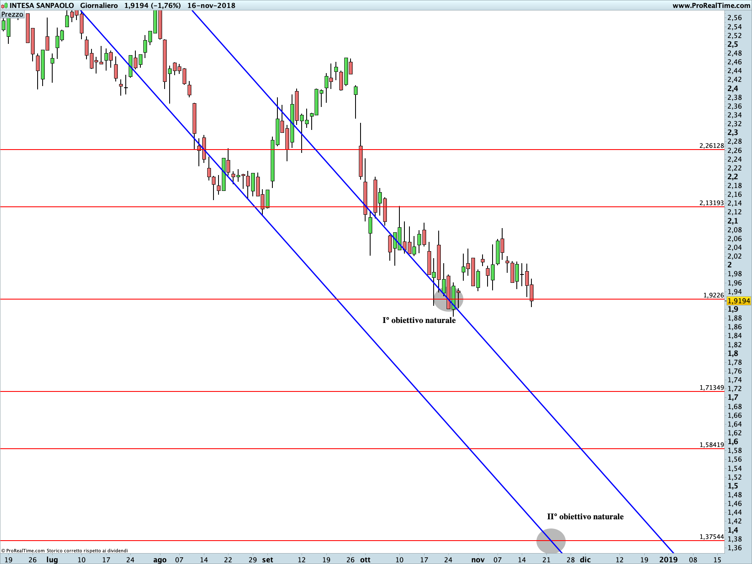Image resolution: width=752 pixels, height=564 pixels.
Task: Click 'set' month on time axis
Action: click(x=267, y=560)
